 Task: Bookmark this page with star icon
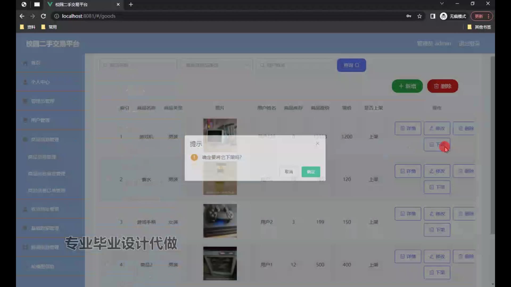click(419, 16)
